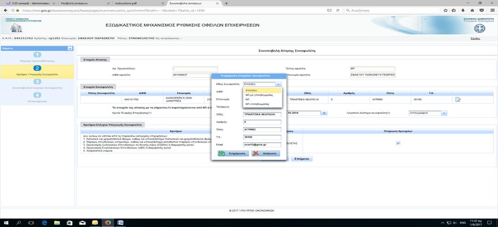Open the Είδος Συνοφειλέτη dropdown arrow
Screen dimensions: 498x227
278,84
